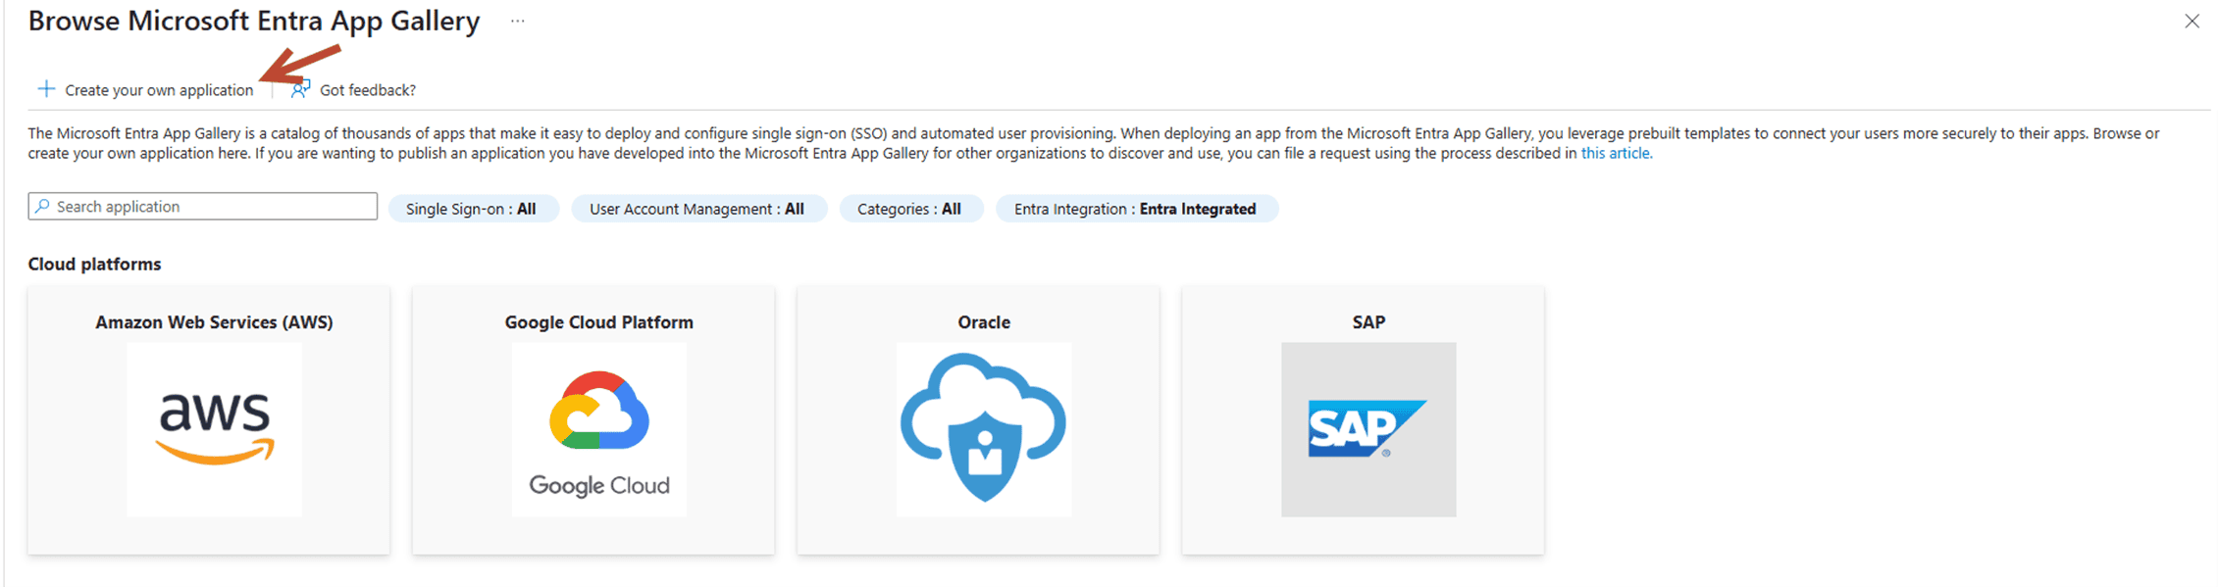Click Create your own application
This screenshot has height=587, width=2218.
[145, 89]
